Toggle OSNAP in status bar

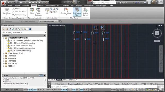tap(51, 90)
